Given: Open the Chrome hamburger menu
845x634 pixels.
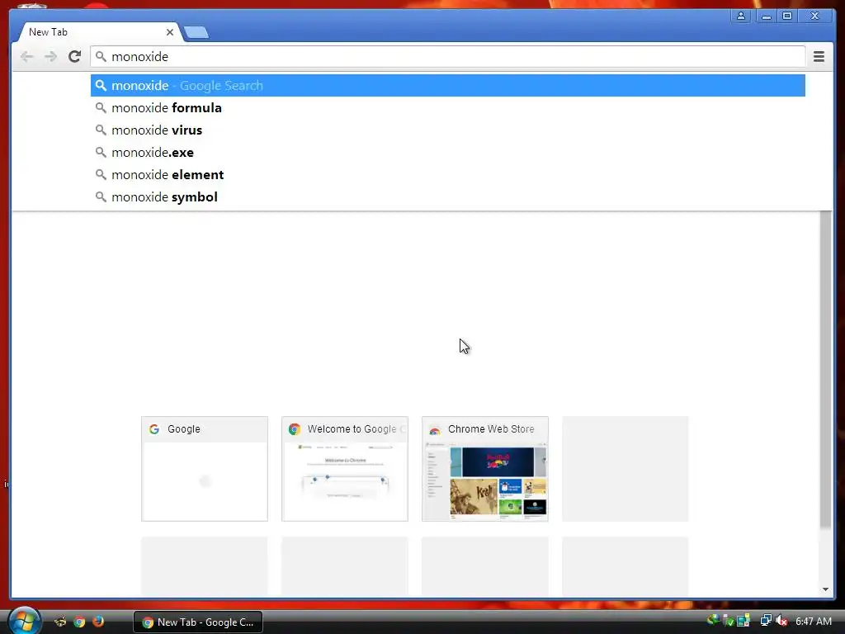Looking at the screenshot, I should pos(819,57).
